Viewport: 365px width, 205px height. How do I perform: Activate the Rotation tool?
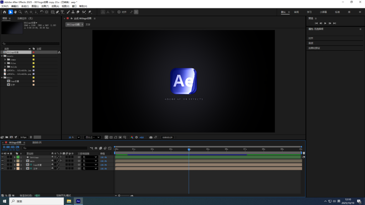point(42,12)
